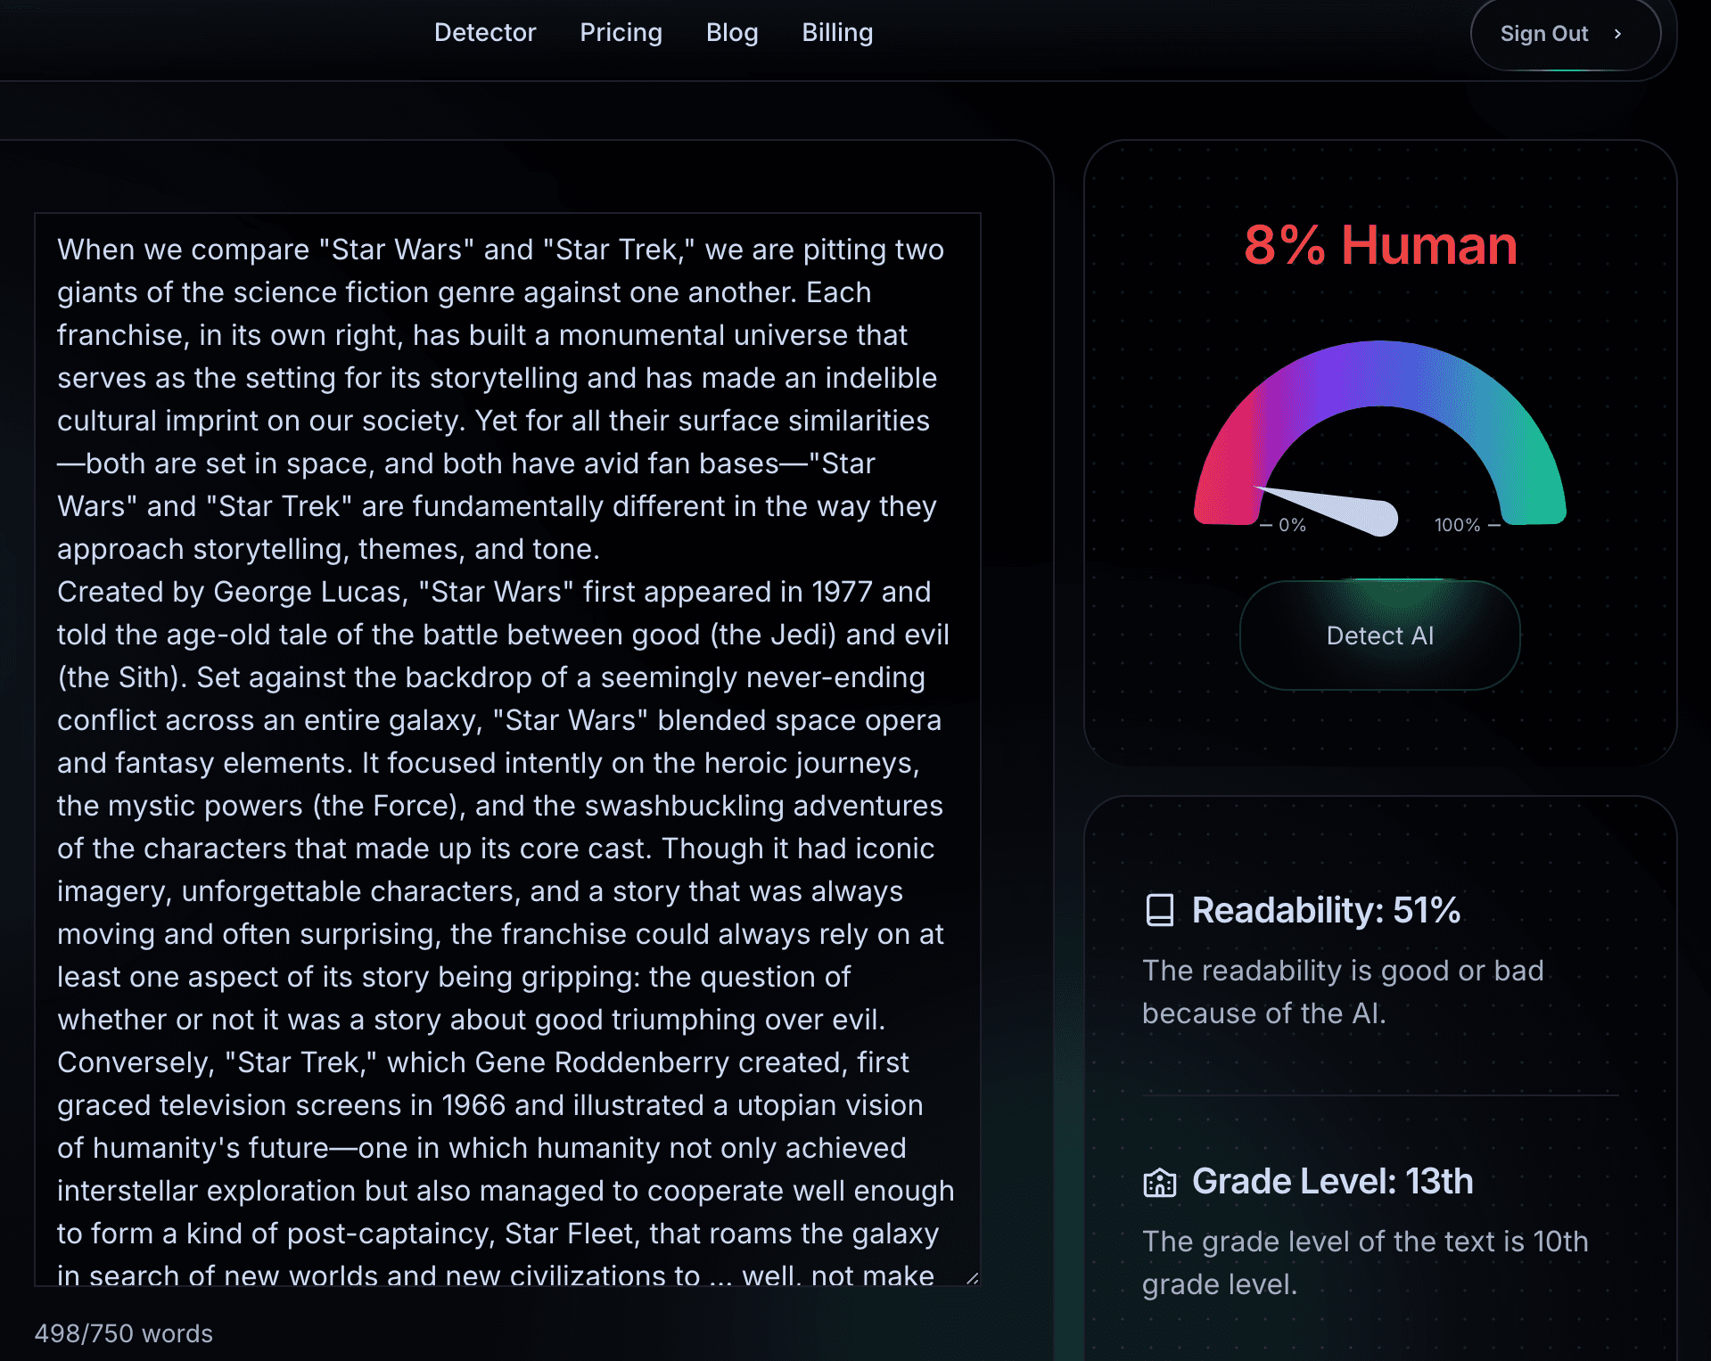
Task: Open the Blog link in navigation
Action: click(x=731, y=33)
